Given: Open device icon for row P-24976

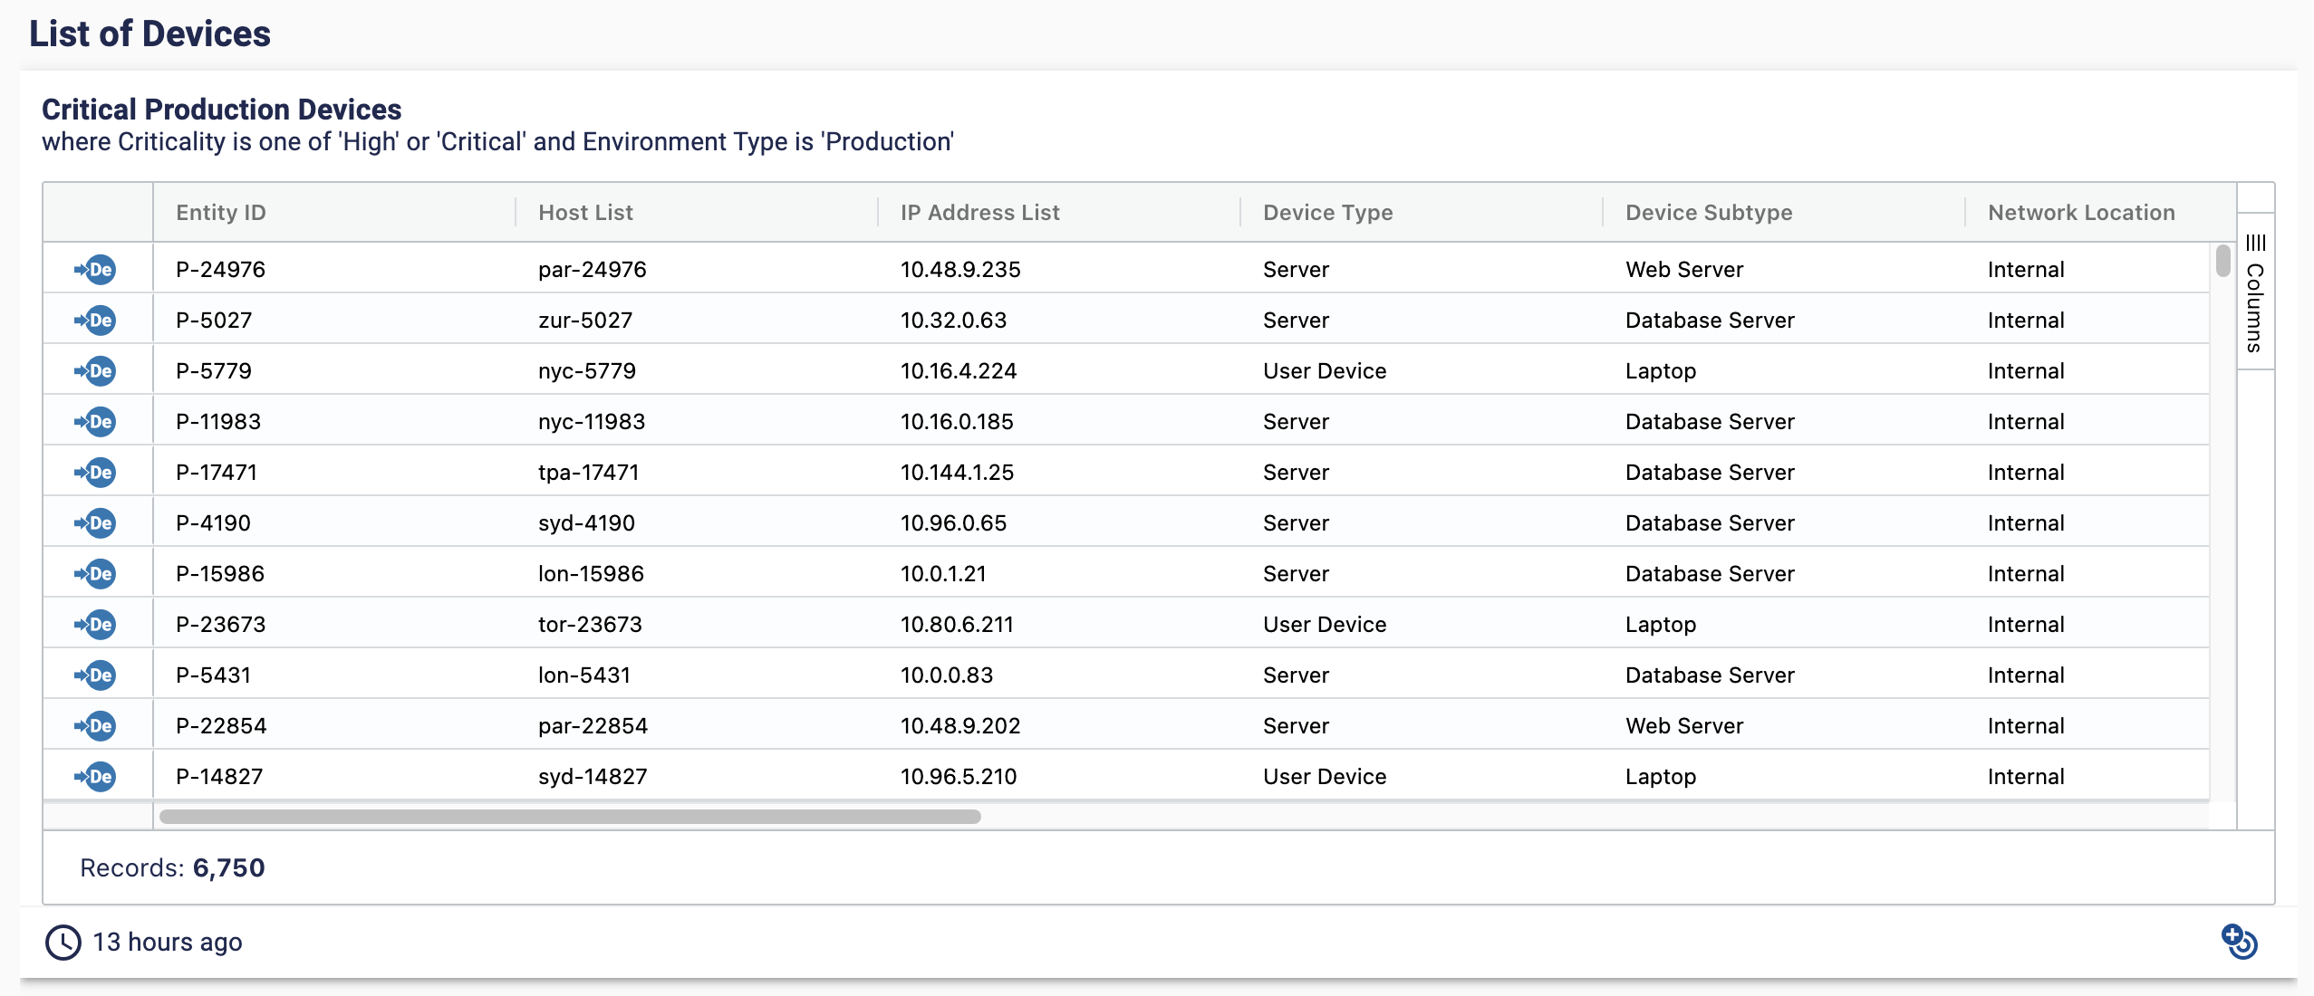Looking at the screenshot, I should click(x=95, y=269).
